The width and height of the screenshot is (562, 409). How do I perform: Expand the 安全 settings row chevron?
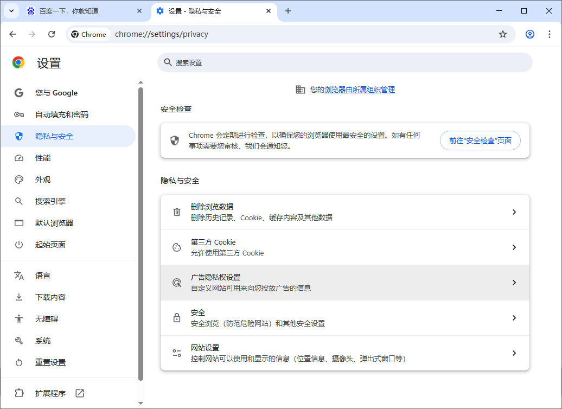click(514, 317)
